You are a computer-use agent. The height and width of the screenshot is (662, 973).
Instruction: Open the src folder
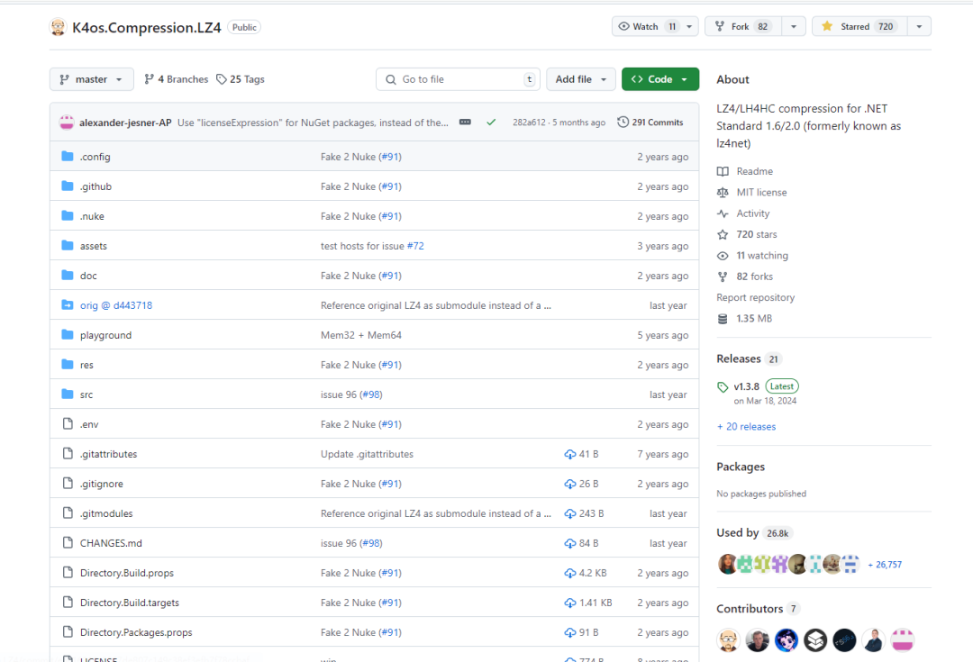[86, 394]
